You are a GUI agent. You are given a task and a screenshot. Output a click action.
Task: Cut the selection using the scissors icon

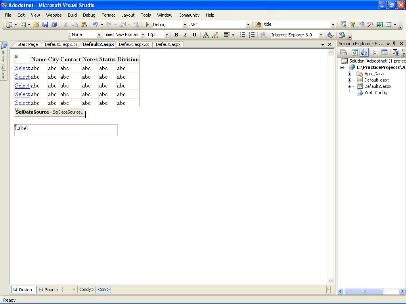(65, 25)
